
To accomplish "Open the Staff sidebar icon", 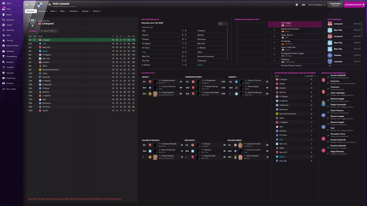I will [x=3, y=35].
